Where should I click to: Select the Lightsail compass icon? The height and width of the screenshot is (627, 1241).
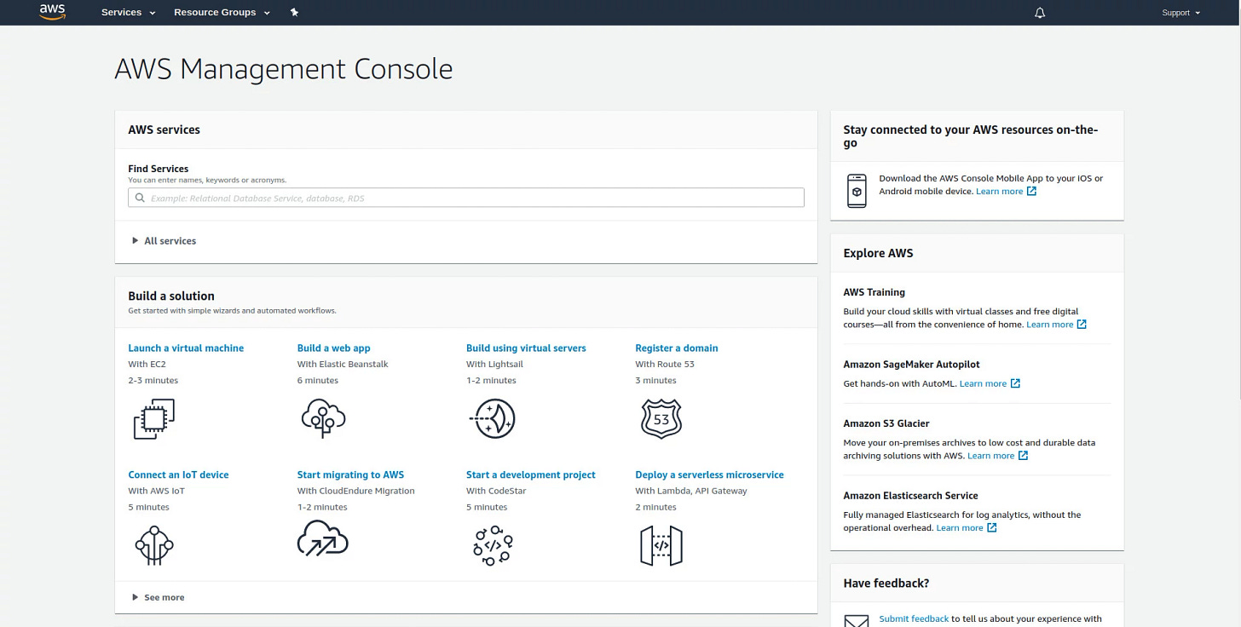coord(493,418)
